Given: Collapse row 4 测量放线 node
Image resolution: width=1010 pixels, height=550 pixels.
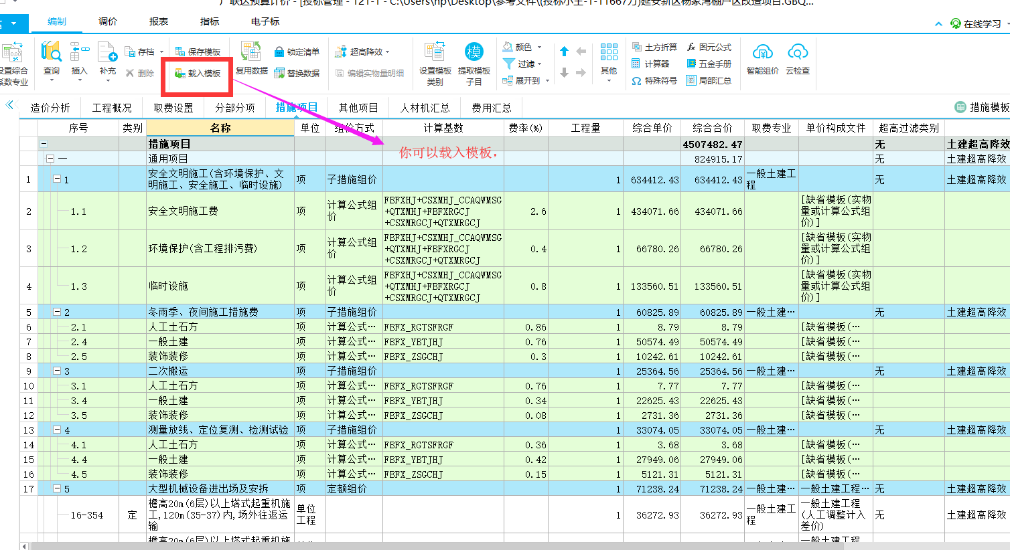Looking at the screenshot, I should pyautogui.click(x=57, y=430).
